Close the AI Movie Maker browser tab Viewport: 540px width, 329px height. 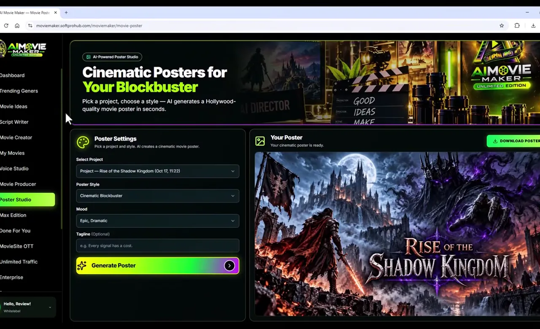(55, 13)
